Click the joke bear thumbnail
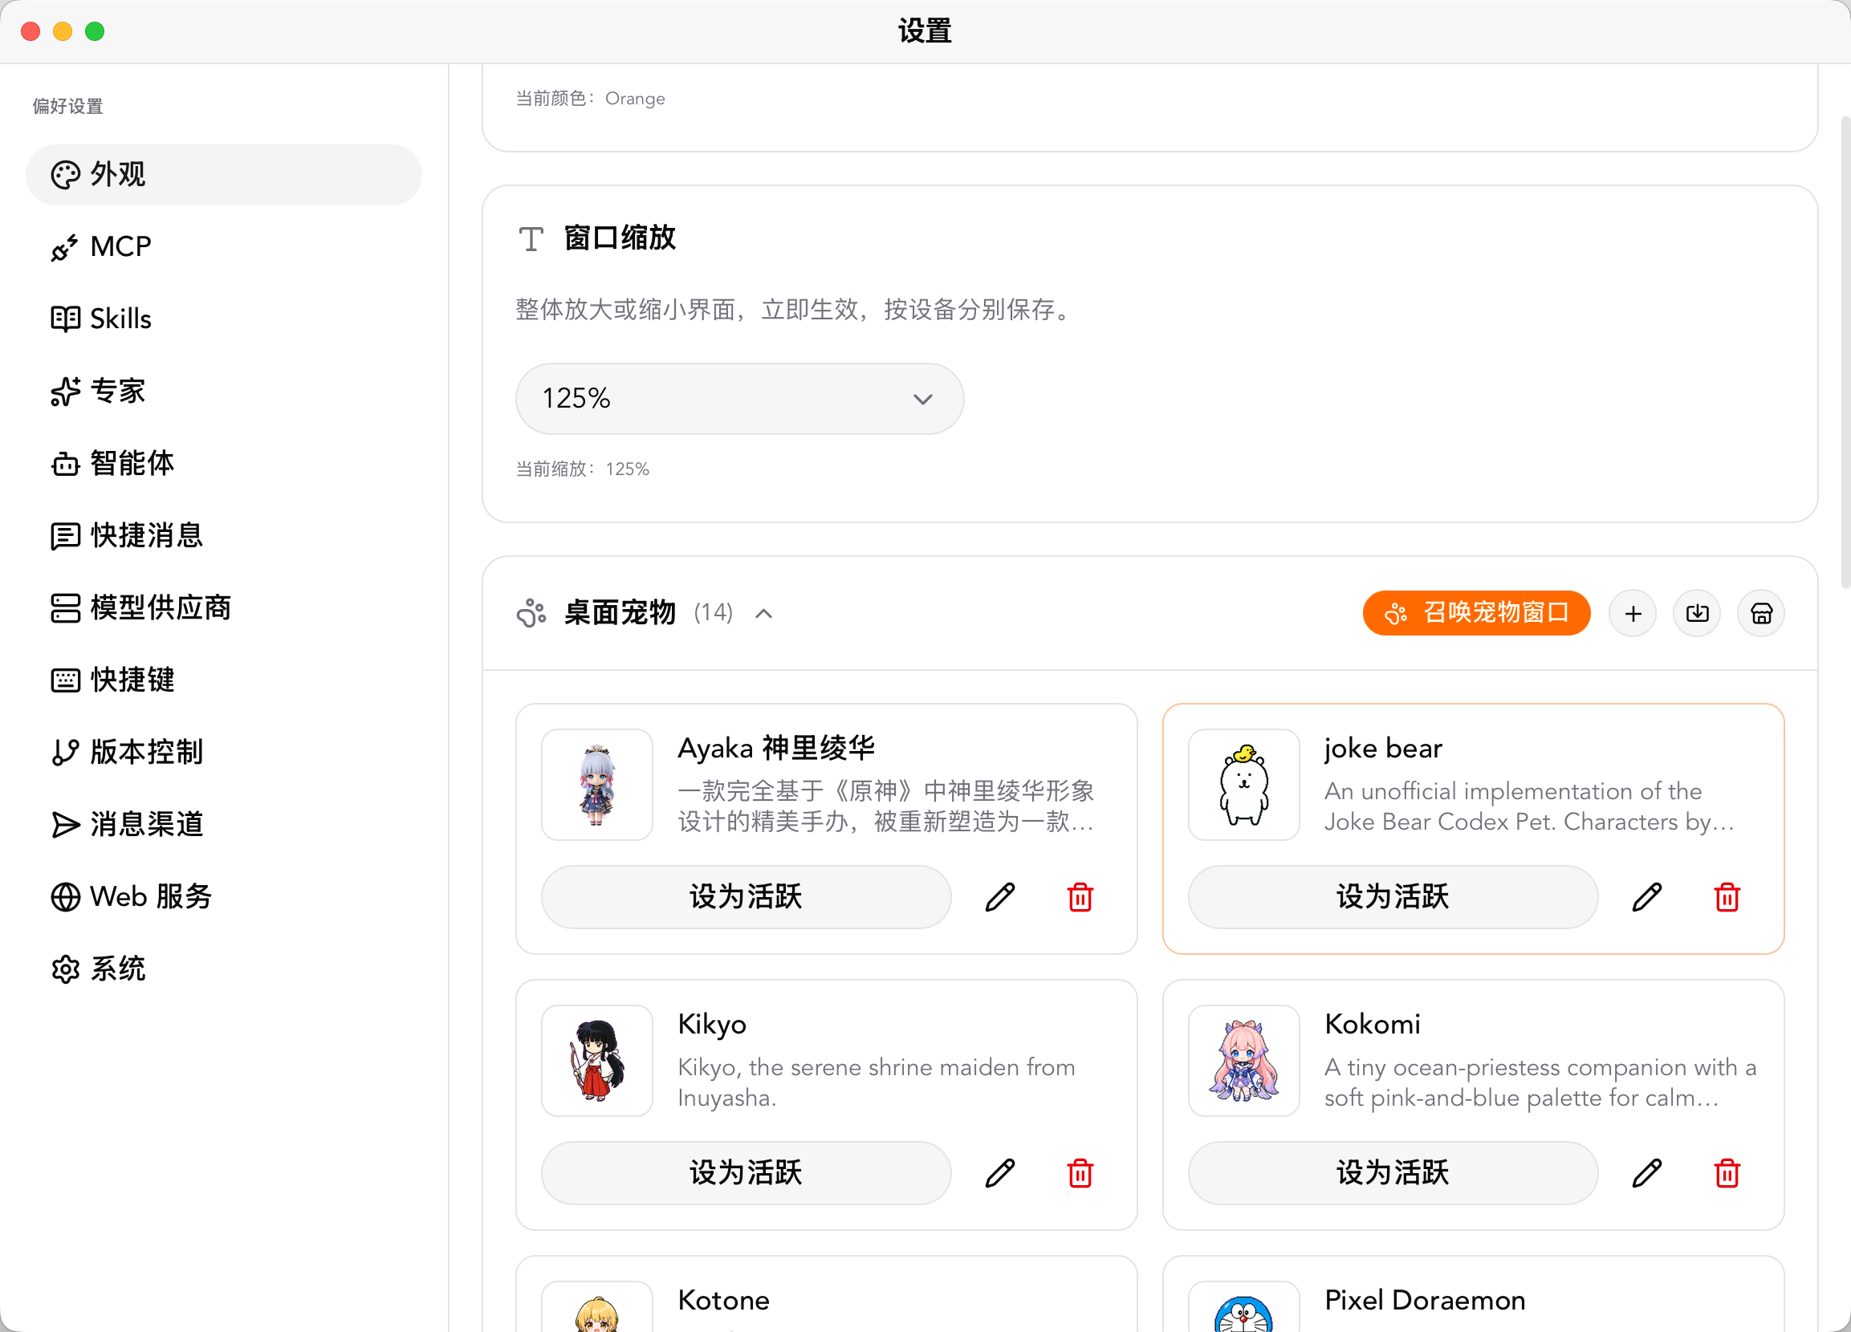Image resolution: width=1851 pixels, height=1332 pixels. (x=1244, y=785)
